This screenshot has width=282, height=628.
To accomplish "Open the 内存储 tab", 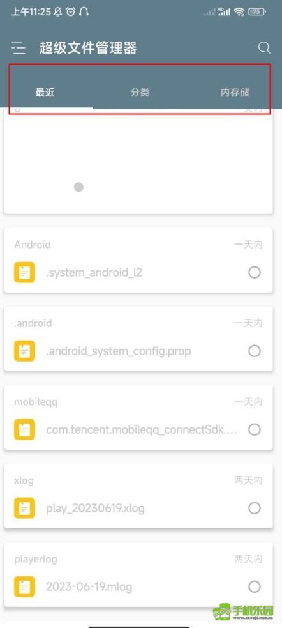I will point(235,93).
